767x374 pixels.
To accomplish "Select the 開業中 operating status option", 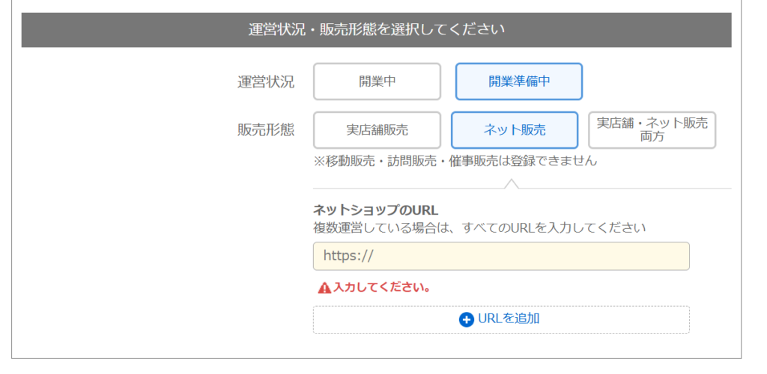I will [x=377, y=82].
